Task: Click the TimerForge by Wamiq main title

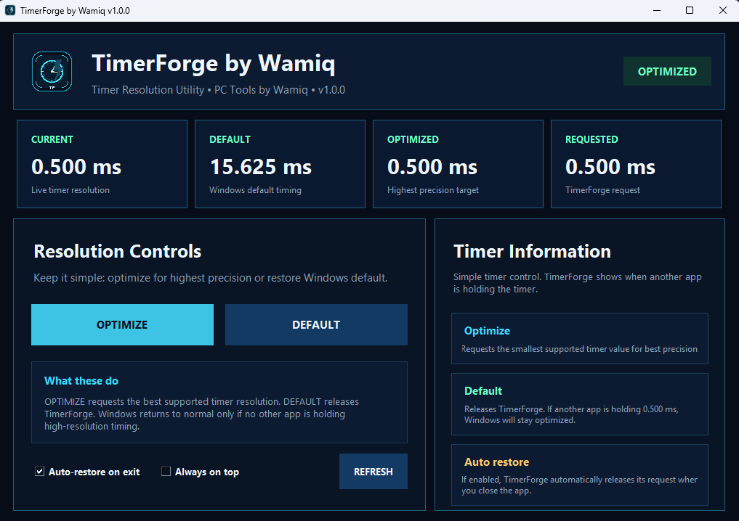Action: 214,64
